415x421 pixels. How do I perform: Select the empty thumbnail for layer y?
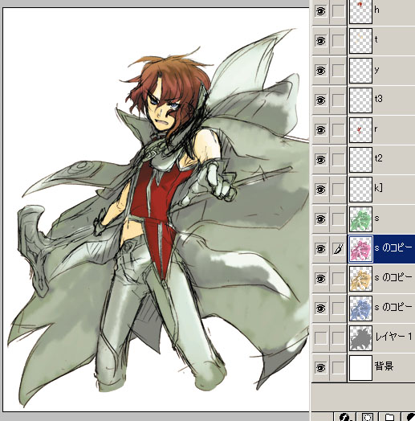(360, 71)
